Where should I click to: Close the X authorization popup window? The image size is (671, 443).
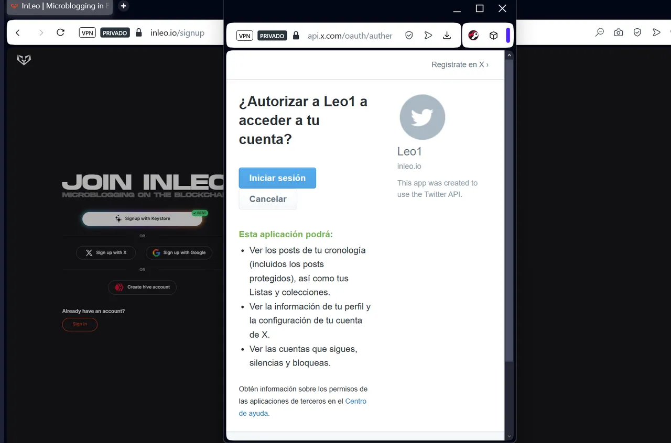502,8
